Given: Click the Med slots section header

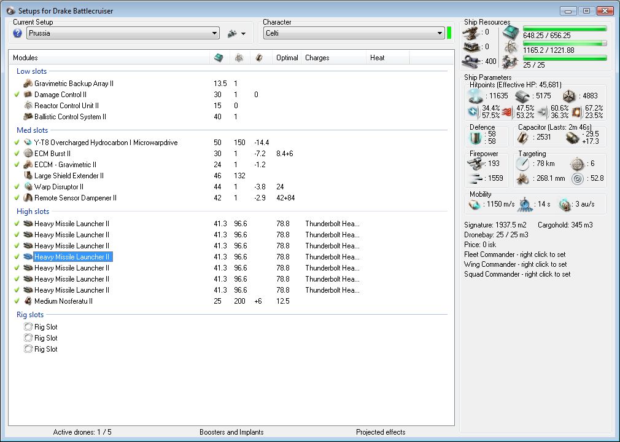Looking at the screenshot, I should (x=32, y=130).
